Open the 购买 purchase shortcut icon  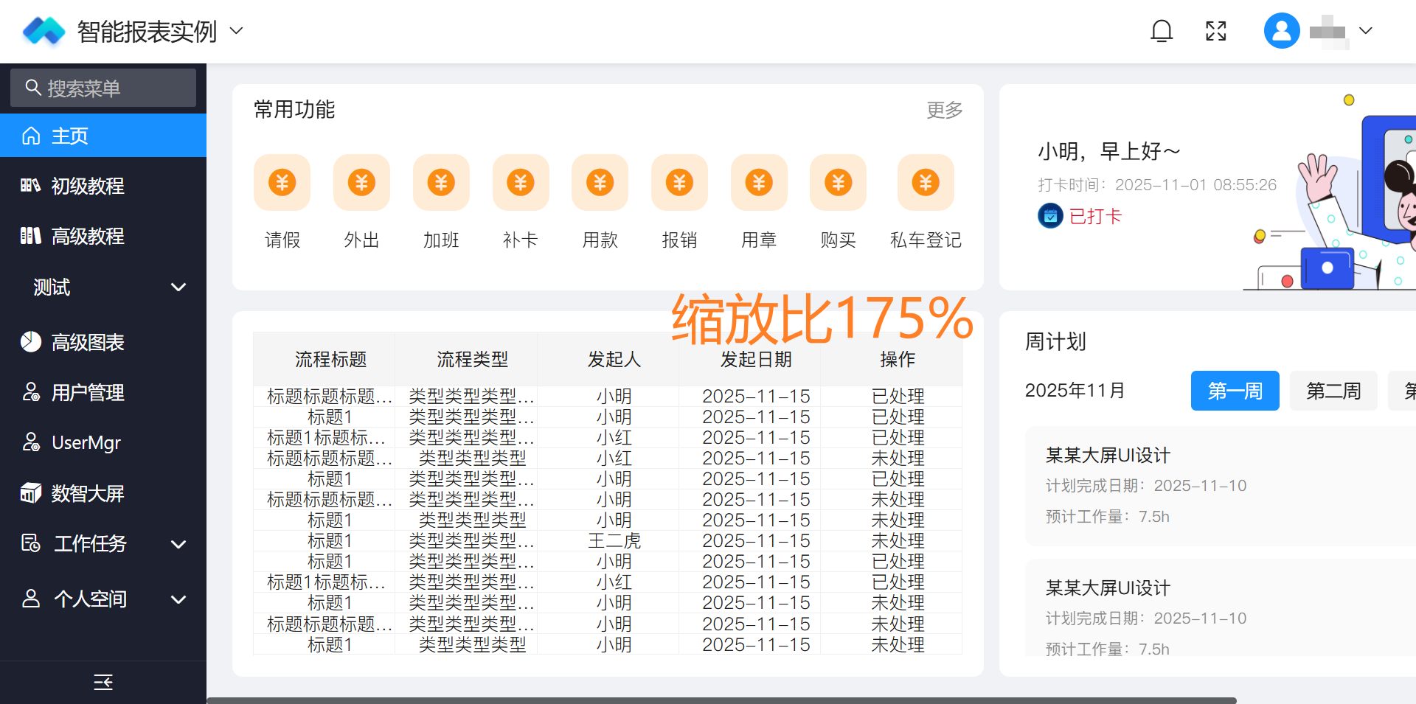click(x=838, y=183)
